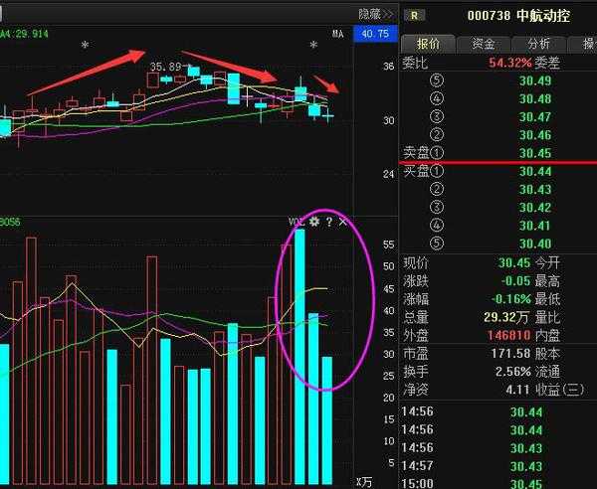Click the 市盈 value 171.58
597x489 pixels.
[511, 354]
